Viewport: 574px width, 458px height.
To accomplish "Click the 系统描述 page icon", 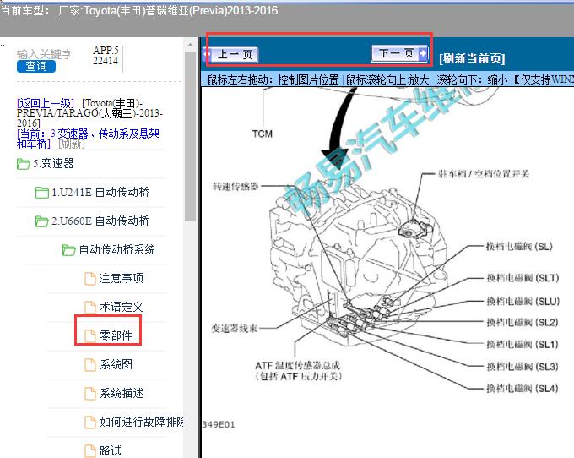I will (90, 394).
